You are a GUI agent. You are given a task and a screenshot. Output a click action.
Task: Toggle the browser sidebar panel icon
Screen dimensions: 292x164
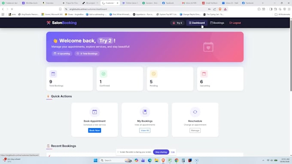pos(271,9)
